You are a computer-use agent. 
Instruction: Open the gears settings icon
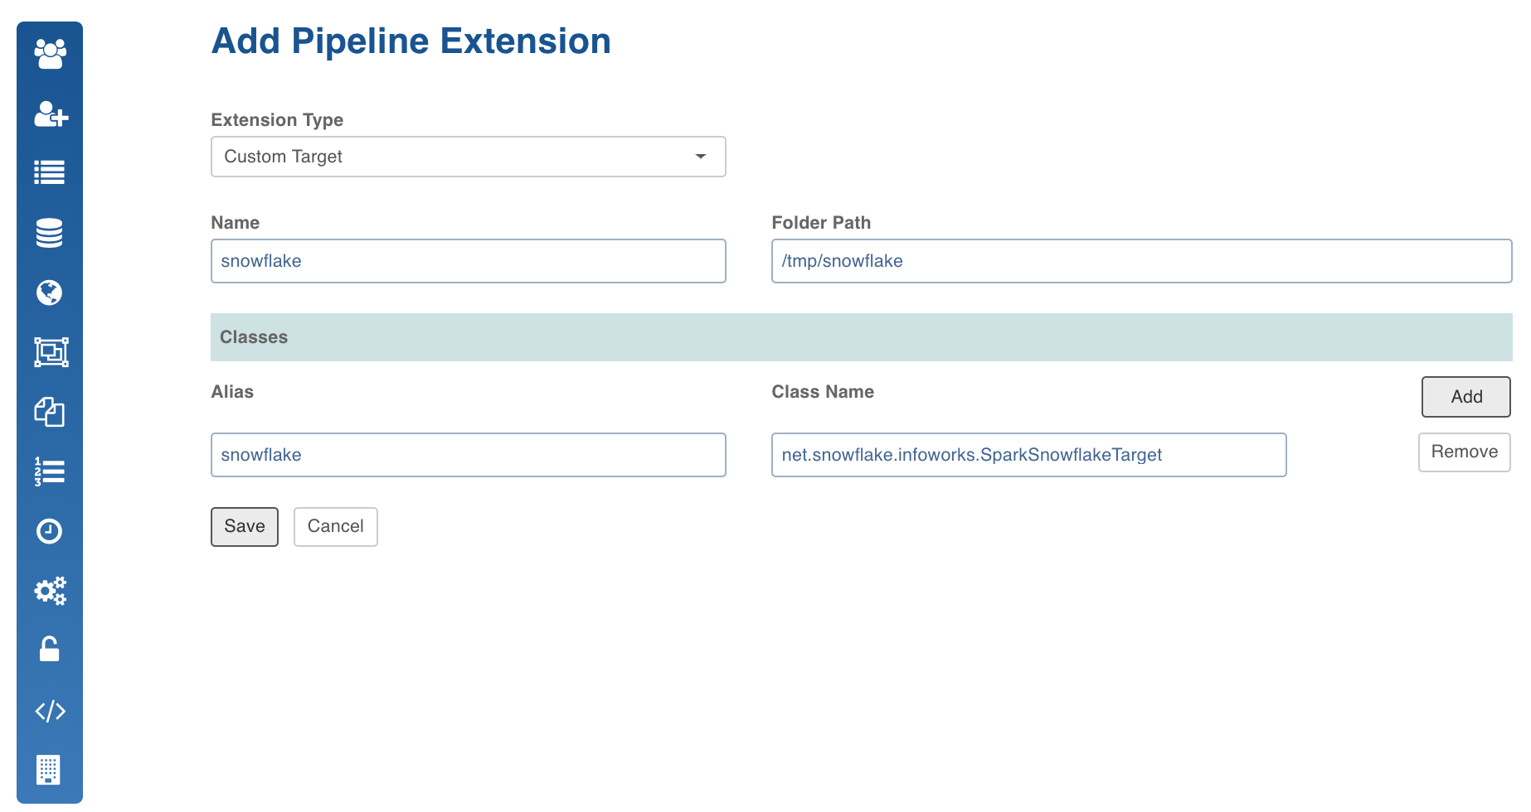50,591
